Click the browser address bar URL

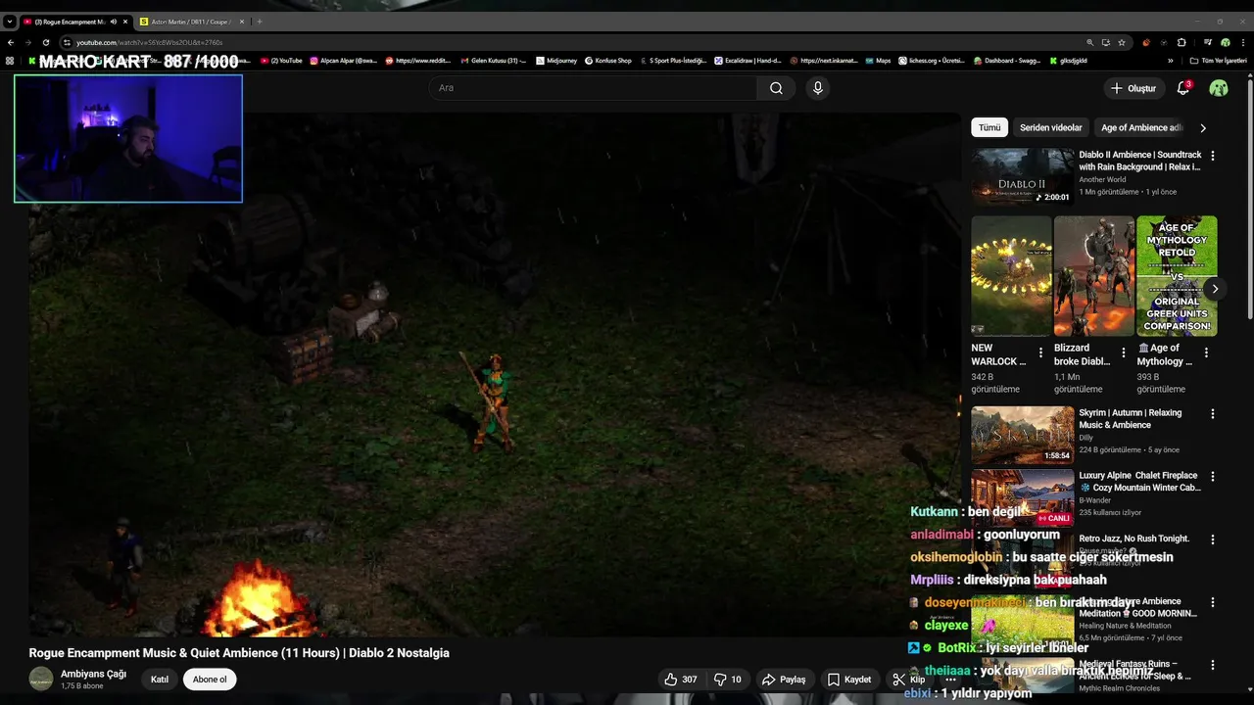[150, 42]
